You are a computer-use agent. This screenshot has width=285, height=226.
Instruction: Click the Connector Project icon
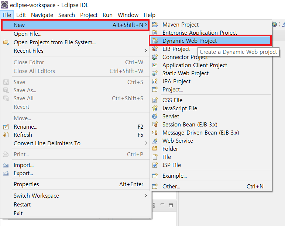click(x=155, y=57)
